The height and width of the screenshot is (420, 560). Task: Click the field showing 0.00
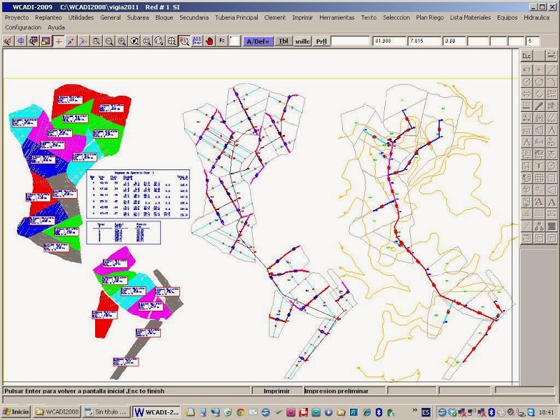[454, 41]
